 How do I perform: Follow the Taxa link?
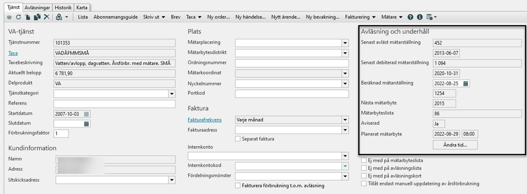click(13, 53)
